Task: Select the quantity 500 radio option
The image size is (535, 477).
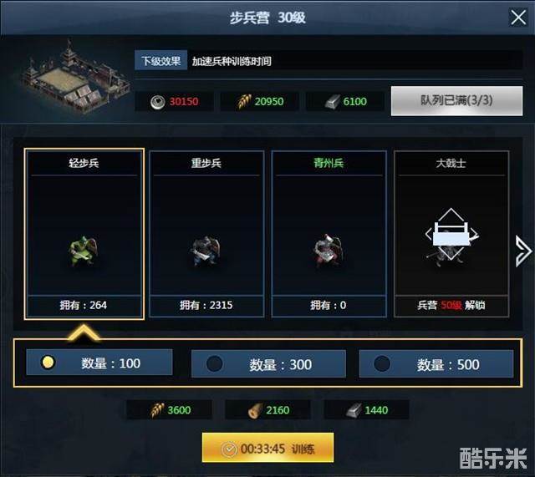Action: pos(436,364)
